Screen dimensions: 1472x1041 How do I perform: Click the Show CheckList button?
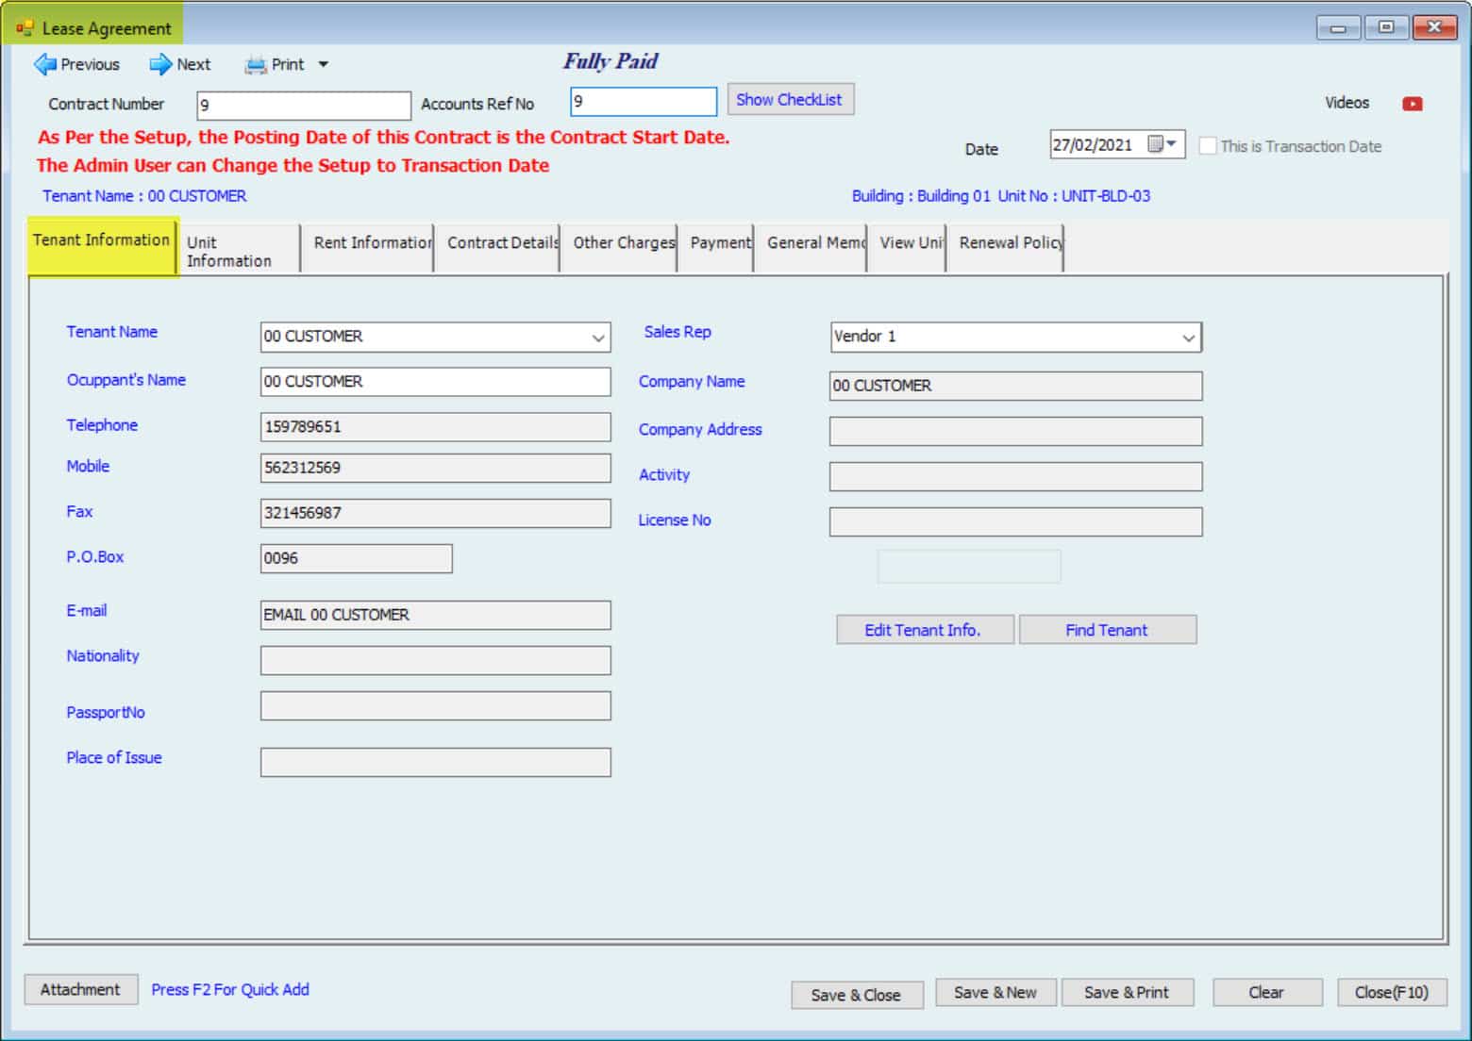pyautogui.click(x=790, y=100)
